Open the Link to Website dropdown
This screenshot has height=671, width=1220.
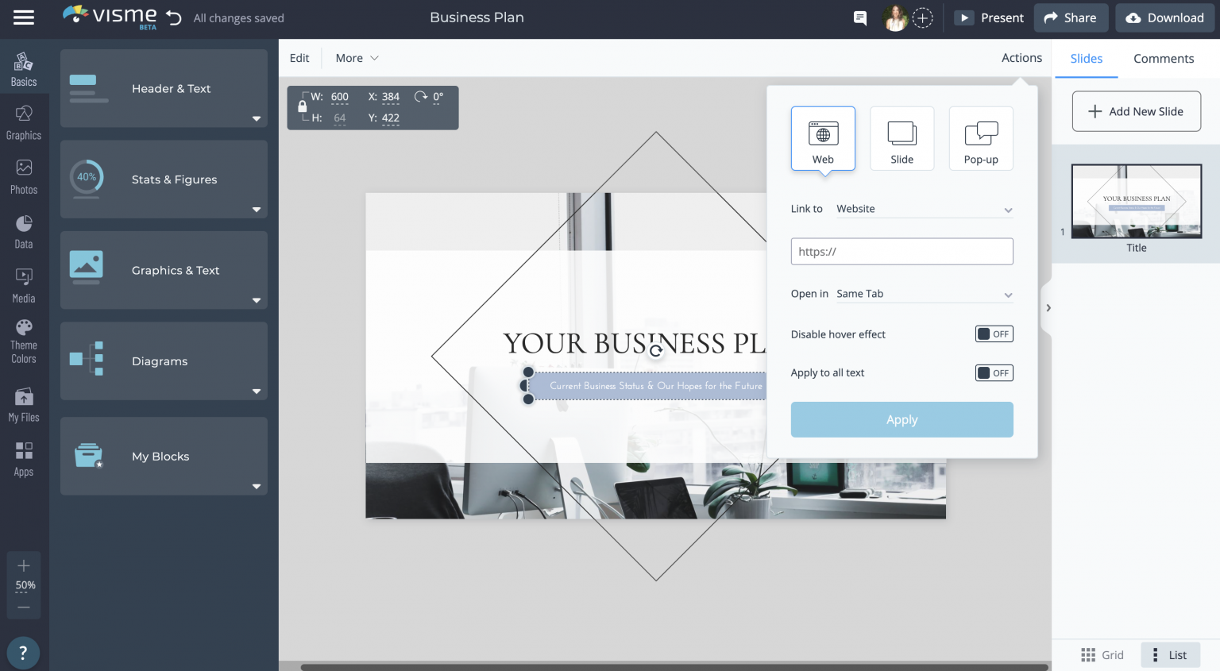pos(925,209)
